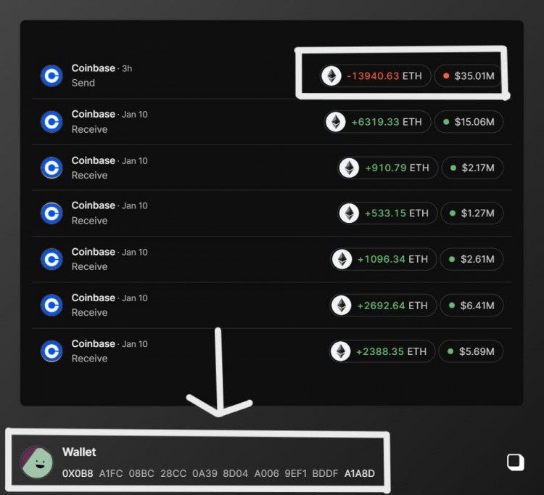This screenshot has width=544, height=495.
Task: Open the $6.41M value pill
Action: pyautogui.click(x=471, y=306)
